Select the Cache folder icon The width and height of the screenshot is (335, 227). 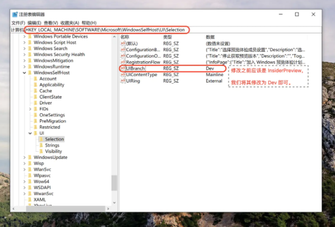tap(36, 91)
